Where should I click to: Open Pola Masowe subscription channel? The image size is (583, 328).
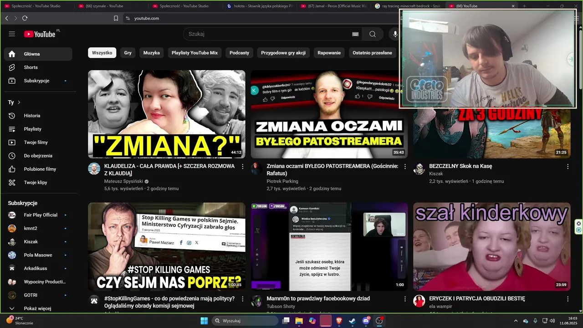coord(38,255)
